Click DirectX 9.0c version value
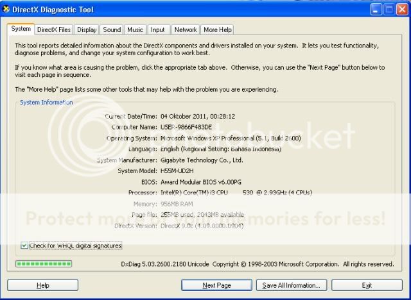Image resolution: width=411 pixels, height=300 pixels. [x=202, y=226]
